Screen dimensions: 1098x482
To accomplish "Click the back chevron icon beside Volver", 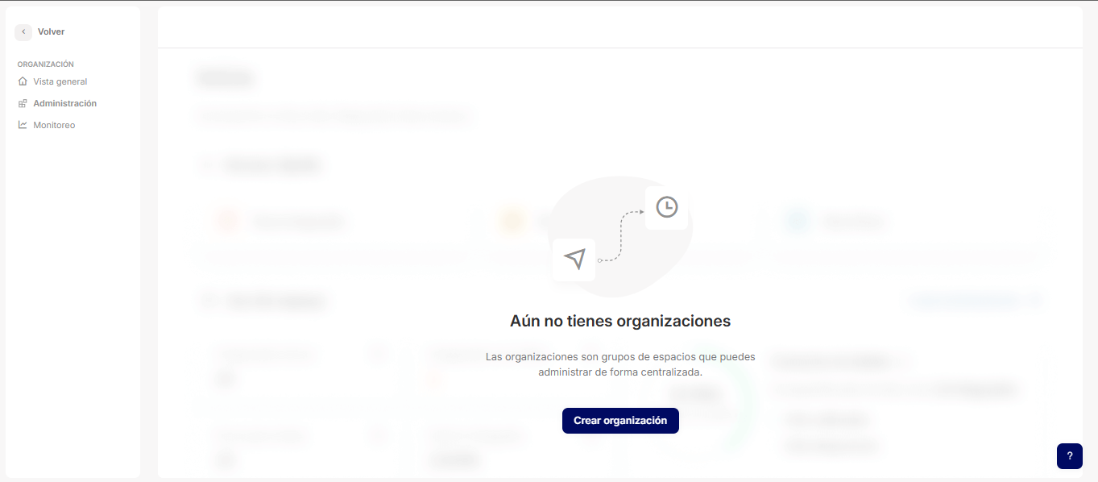I will (x=23, y=32).
